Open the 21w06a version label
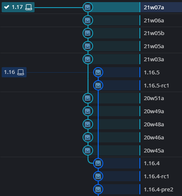 tap(154, 21)
